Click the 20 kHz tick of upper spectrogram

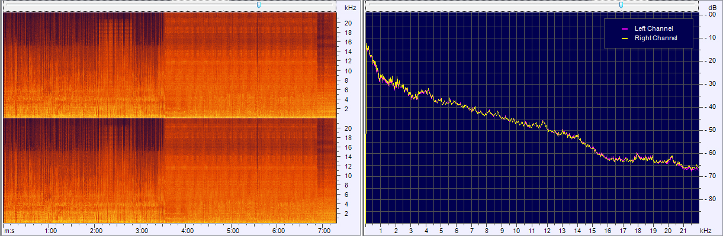[x=348, y=23]
